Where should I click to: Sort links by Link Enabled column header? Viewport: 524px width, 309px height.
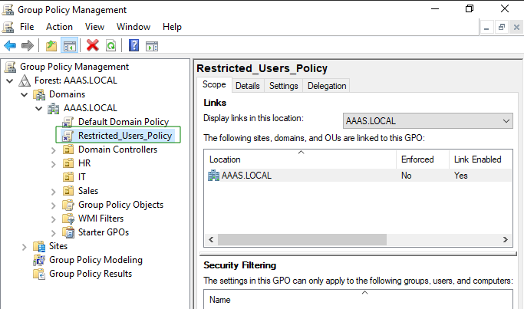pyautogui.click(x=480, y=159)
